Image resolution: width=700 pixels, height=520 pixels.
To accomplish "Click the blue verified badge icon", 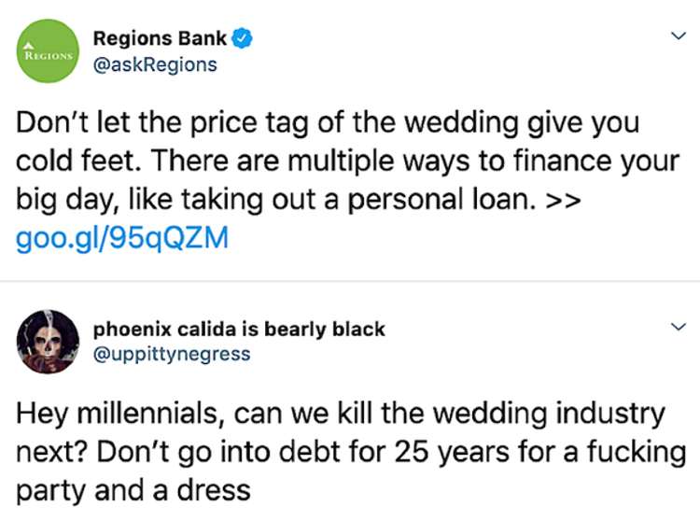I will (x=241, y=39).
